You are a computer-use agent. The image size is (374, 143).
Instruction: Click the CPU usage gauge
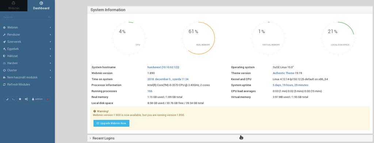click(x=129, y=38)
